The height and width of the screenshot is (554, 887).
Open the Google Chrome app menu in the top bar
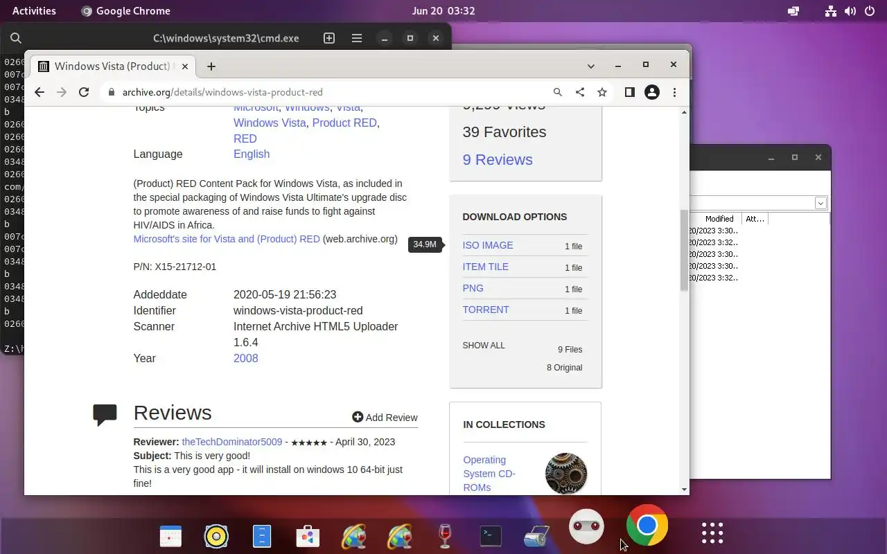(x=125, y=10)
